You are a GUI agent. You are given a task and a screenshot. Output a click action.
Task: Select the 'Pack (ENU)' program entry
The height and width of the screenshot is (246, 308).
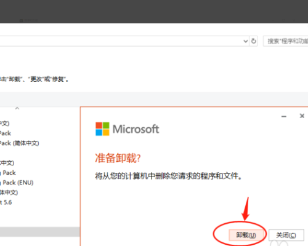(17, 183)
